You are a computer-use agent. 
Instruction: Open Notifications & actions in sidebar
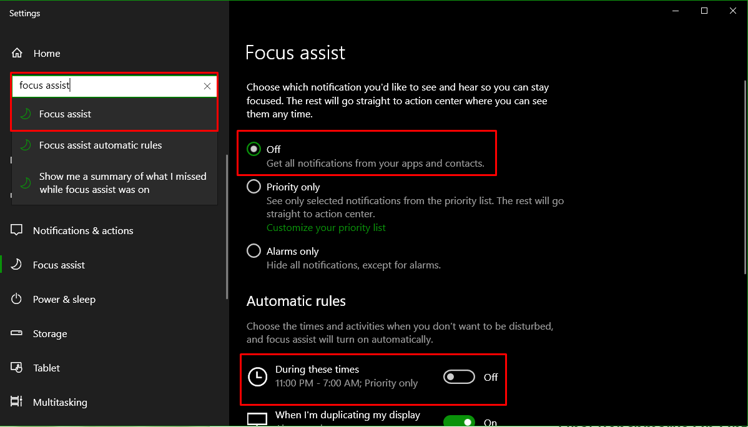tap(83, 231)
